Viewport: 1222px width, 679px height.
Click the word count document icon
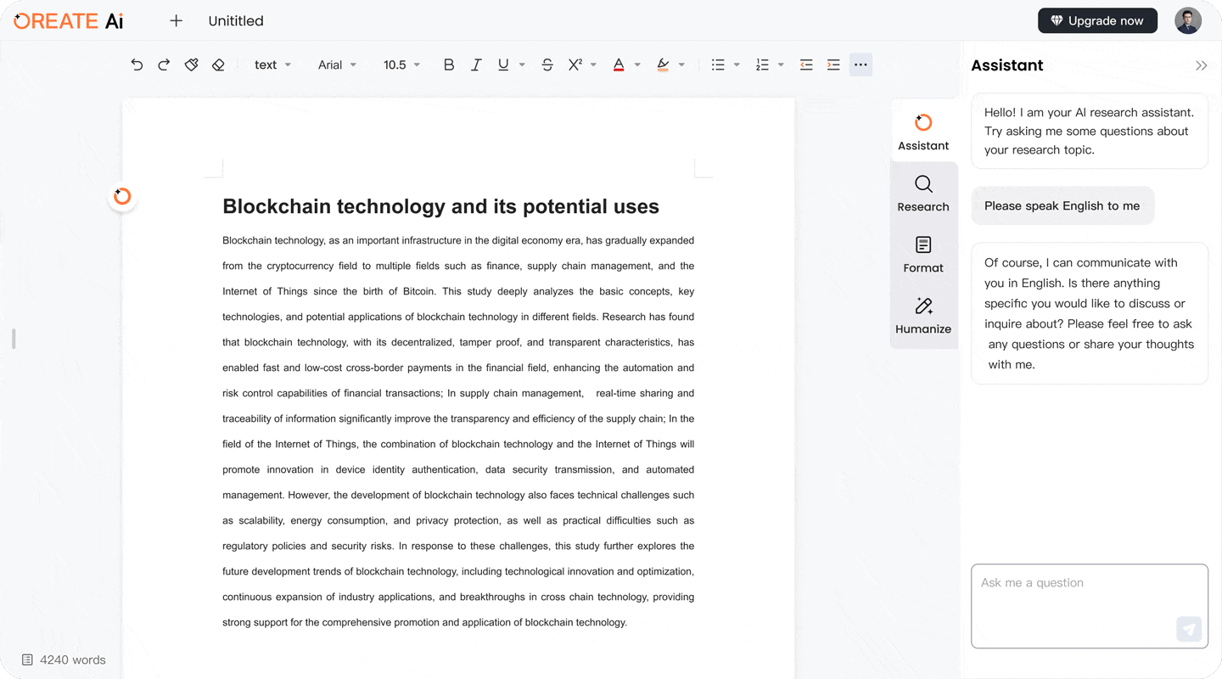pyautogui.click(x=27, y=659)
